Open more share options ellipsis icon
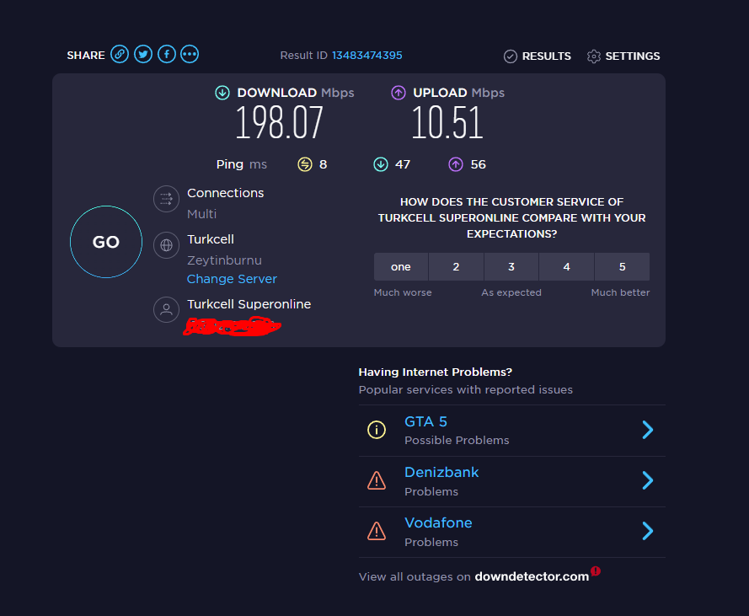This screenshot has height=616, width=749. 190,55
